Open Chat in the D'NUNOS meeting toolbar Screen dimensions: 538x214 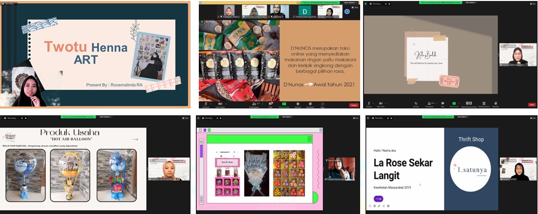[x=269, y=104]
